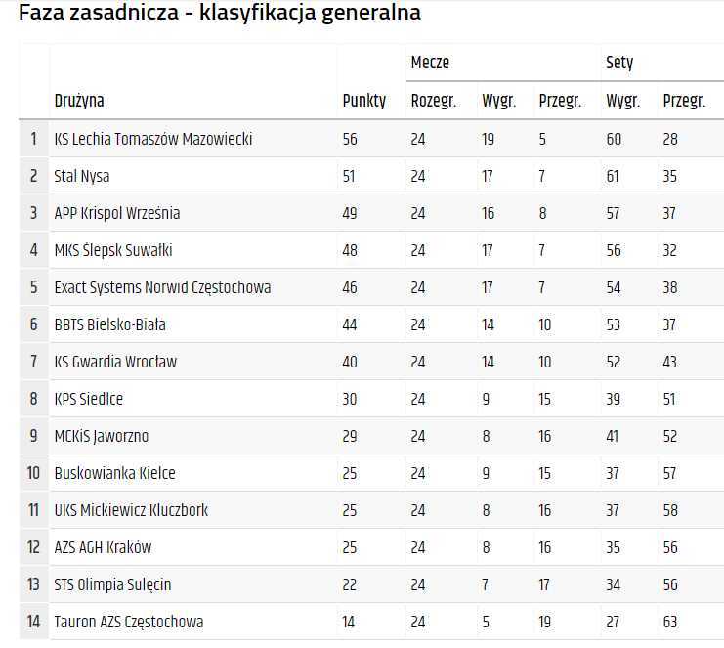Sort by the Punkty column header
The height and width of the screenshot is (648, 724).
tap(364, 100)
